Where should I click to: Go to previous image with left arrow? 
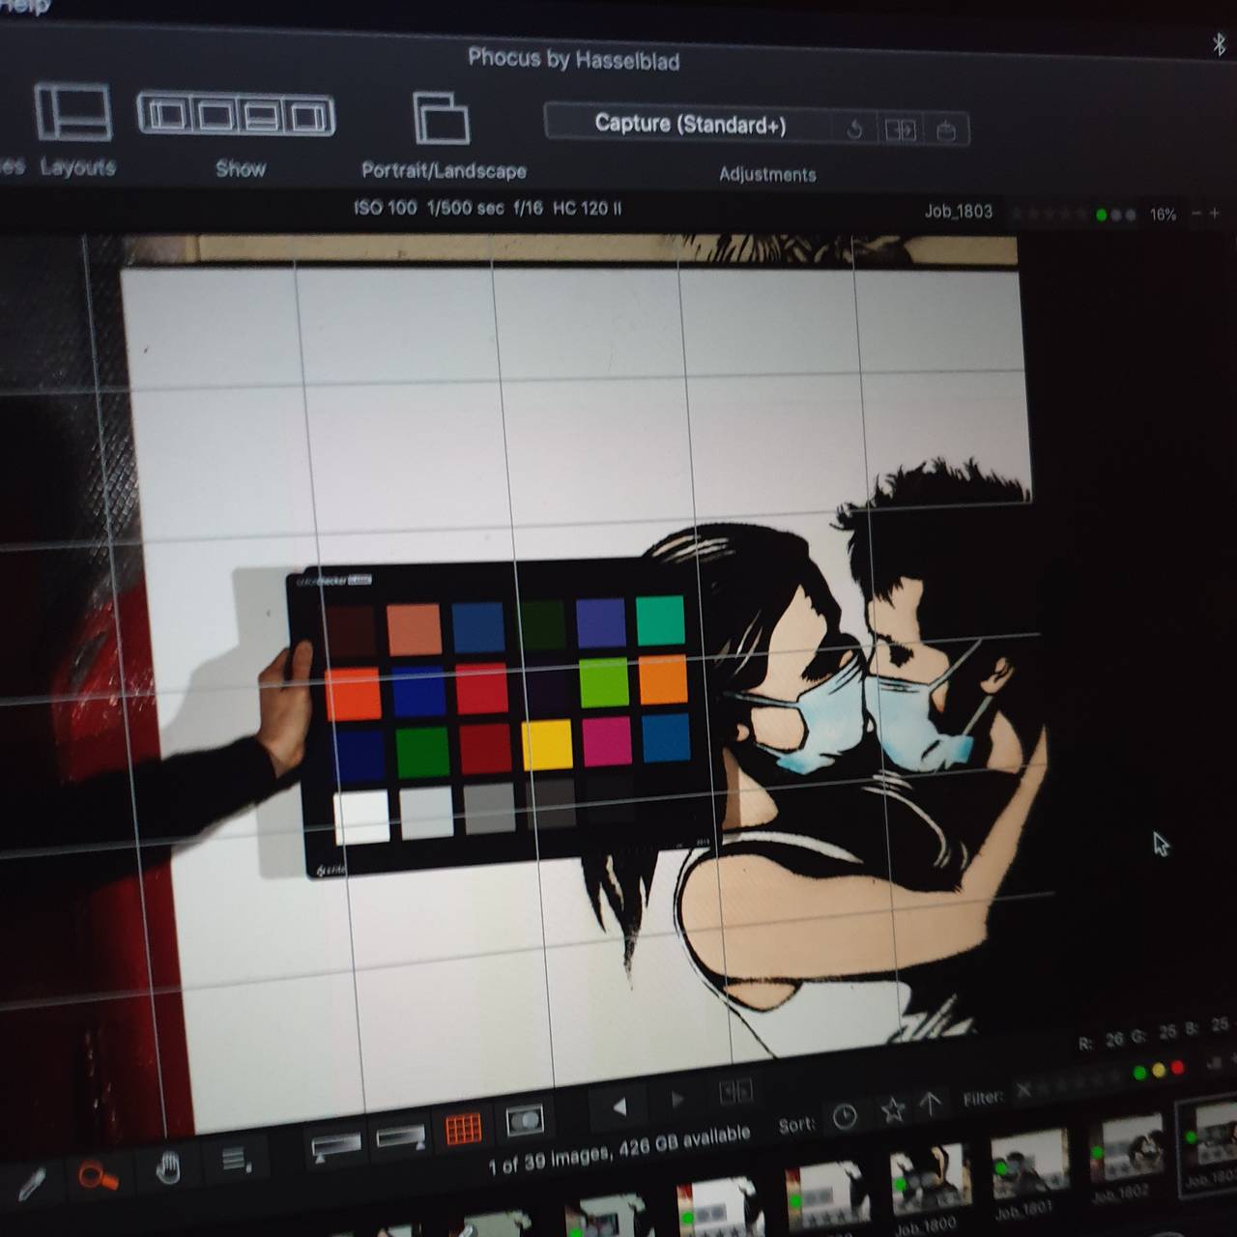coord(619,1108)
